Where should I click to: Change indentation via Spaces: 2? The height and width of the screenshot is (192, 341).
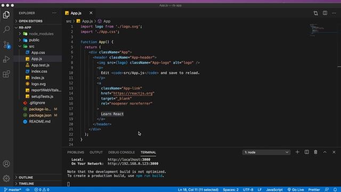tap(231, 190)
